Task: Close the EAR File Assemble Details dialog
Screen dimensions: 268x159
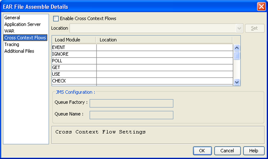Action: point(261,7)
